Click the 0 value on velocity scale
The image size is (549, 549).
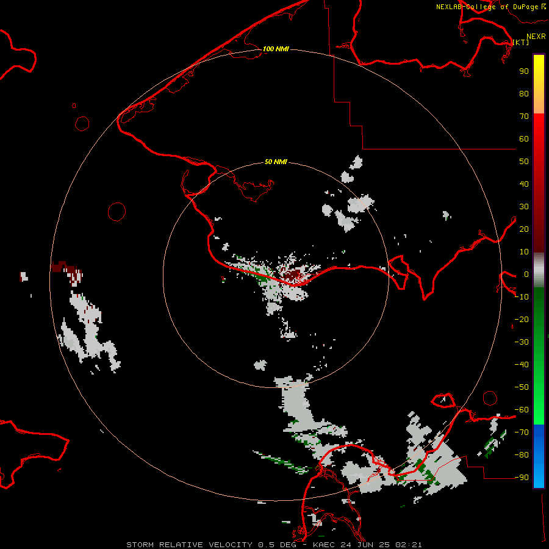(x=526, y=274)
